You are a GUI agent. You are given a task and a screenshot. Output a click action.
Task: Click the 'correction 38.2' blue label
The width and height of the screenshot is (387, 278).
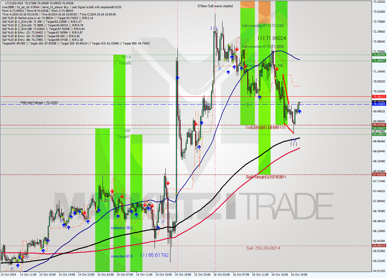click(x=122, y=228)
